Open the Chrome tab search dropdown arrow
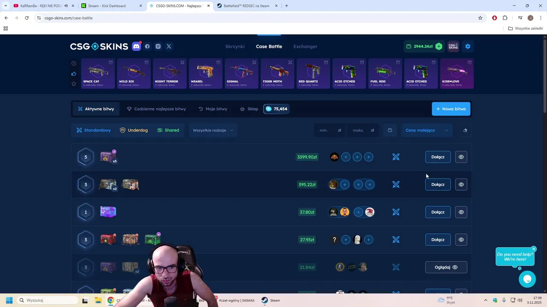547x307 pixels. 5,6
